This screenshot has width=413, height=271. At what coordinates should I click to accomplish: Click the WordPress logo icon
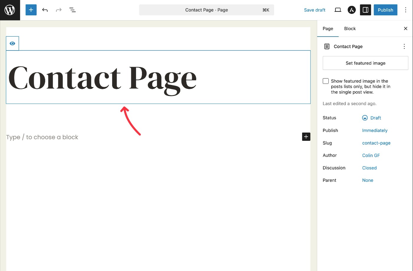pos(10,10)
